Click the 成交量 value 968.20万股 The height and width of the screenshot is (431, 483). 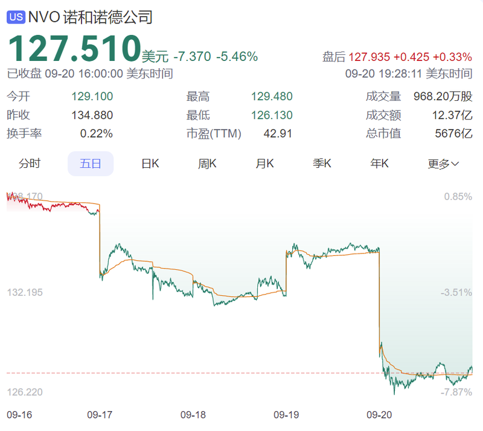(443, 97)
